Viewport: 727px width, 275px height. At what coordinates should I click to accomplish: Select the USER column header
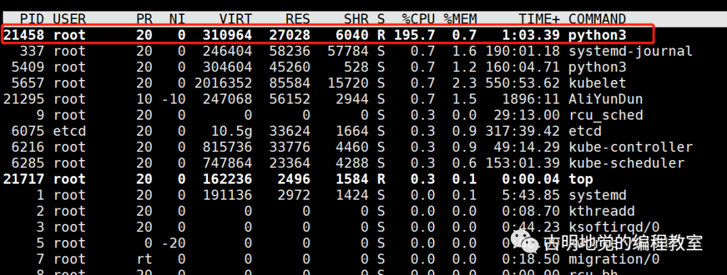tap(69, 19)
